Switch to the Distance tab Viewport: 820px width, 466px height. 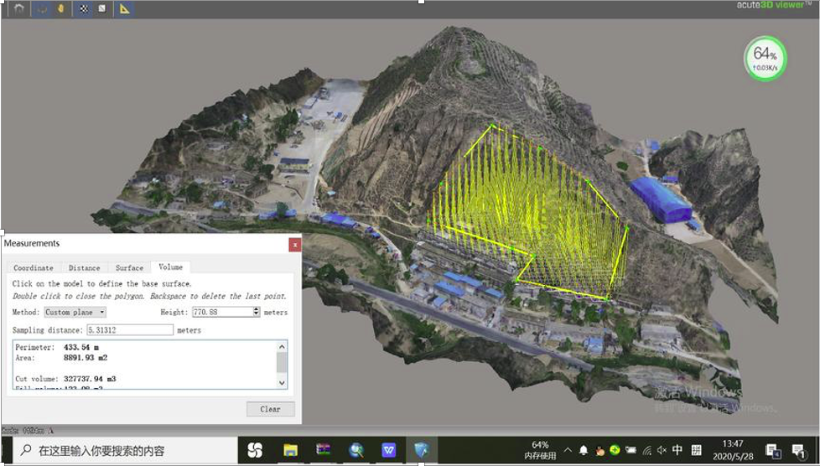point(84,267)
